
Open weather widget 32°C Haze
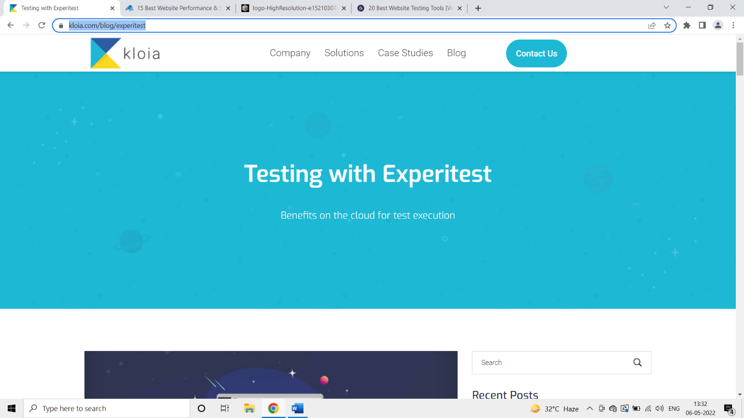coord(554,409)
